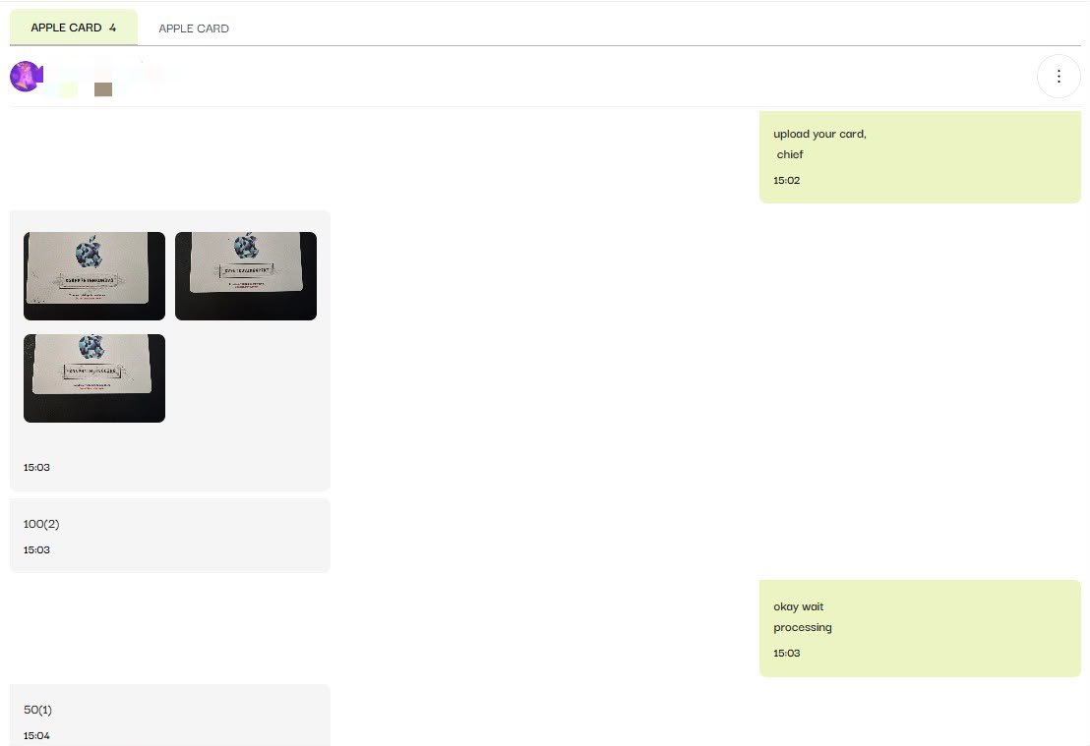Click the "okay wait processing" message
Screen dimensions: 1090x746
[920, 628]
